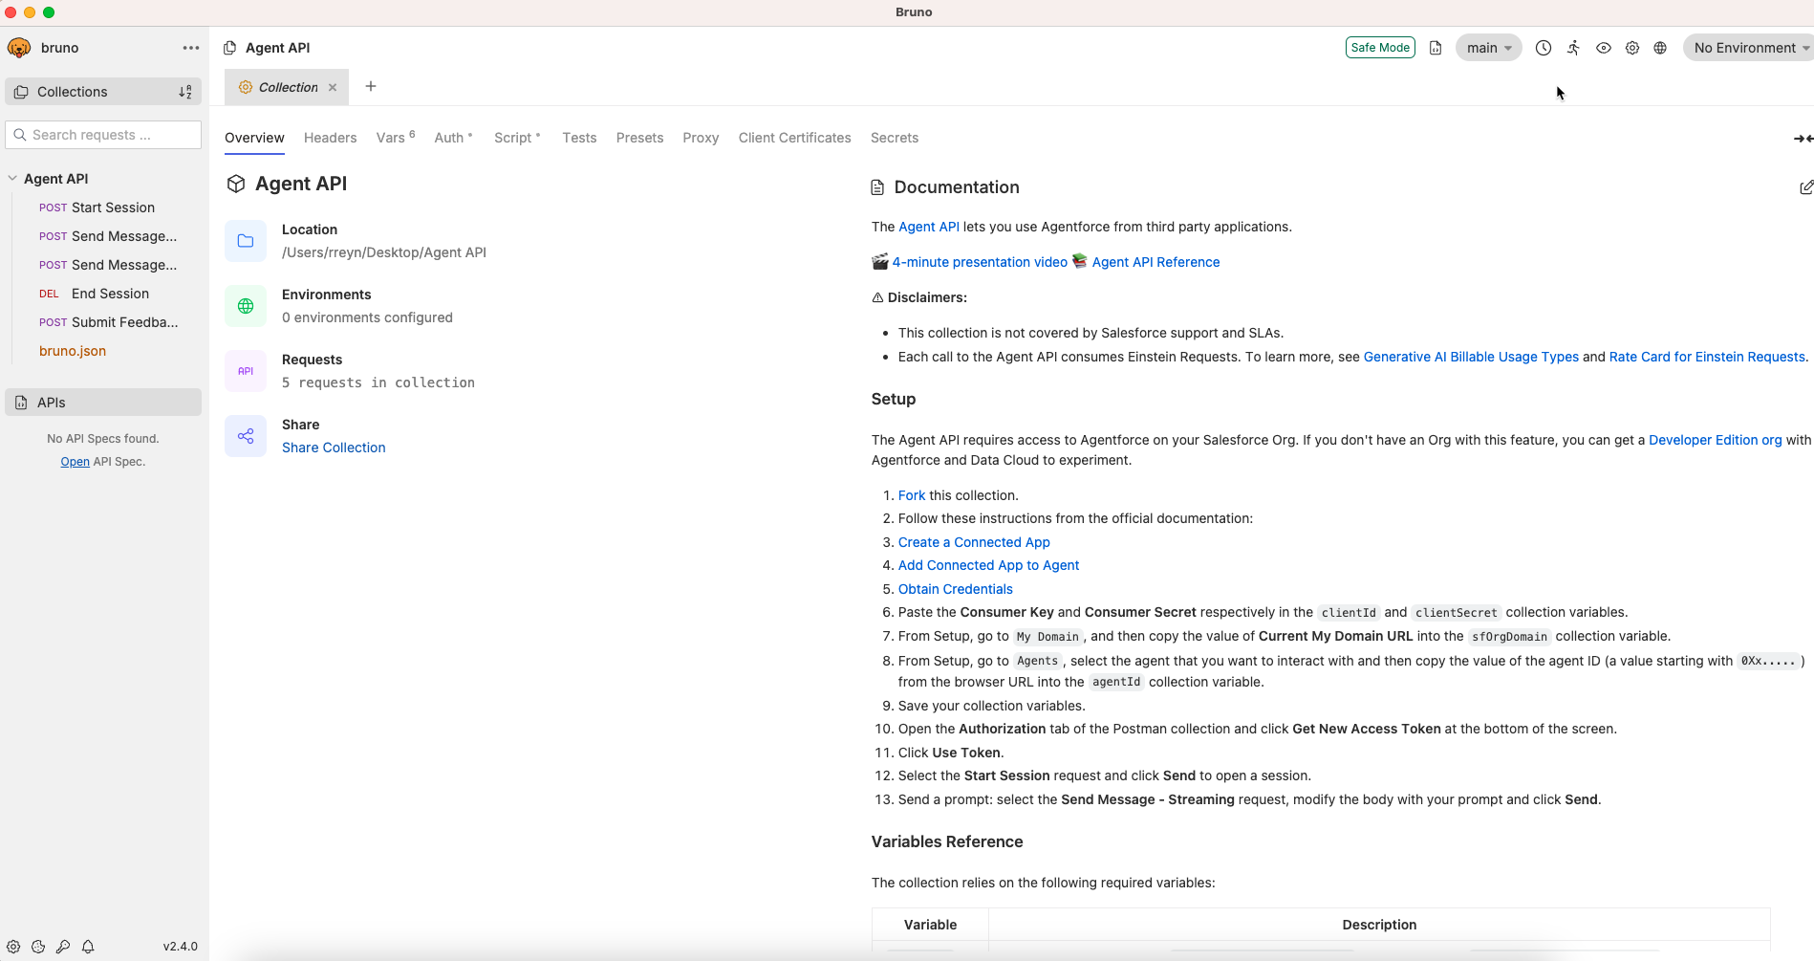The image size is (1814, 961).
Task: Open notifications bell in status bar
Action: tap(88, 947)
